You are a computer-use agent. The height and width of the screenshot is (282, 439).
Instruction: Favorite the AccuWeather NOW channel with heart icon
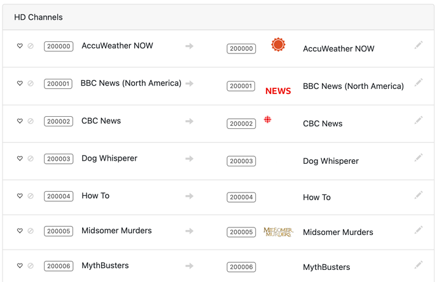(20, 46)
